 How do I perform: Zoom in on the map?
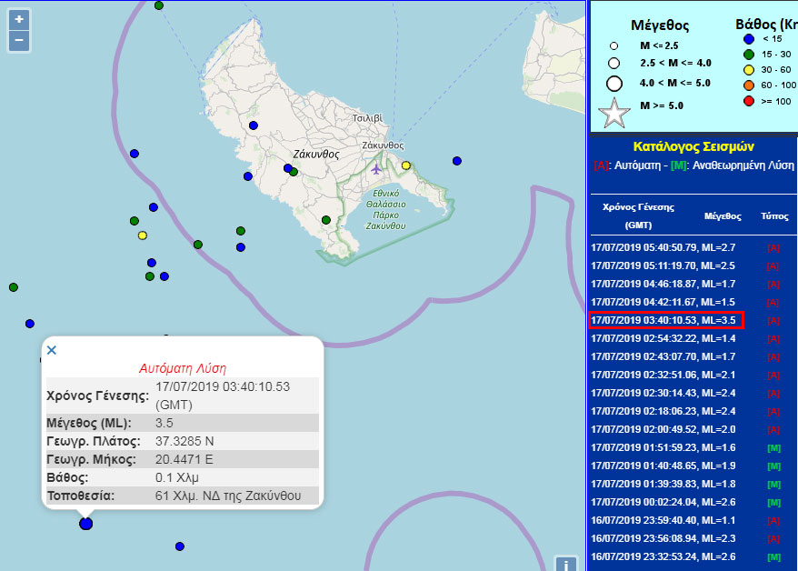tap(19, 19)
